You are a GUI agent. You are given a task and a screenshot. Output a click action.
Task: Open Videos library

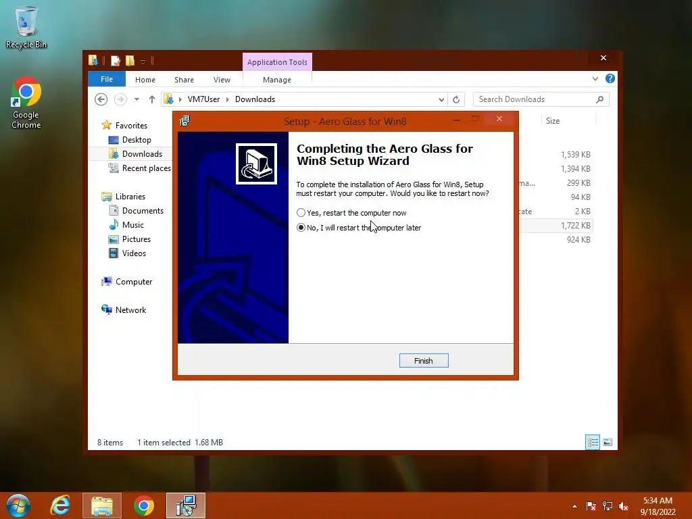tap(134, 253)
